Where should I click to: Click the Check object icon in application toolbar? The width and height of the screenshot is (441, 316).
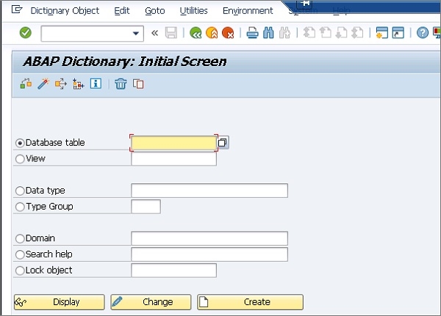tap(26, 84)
